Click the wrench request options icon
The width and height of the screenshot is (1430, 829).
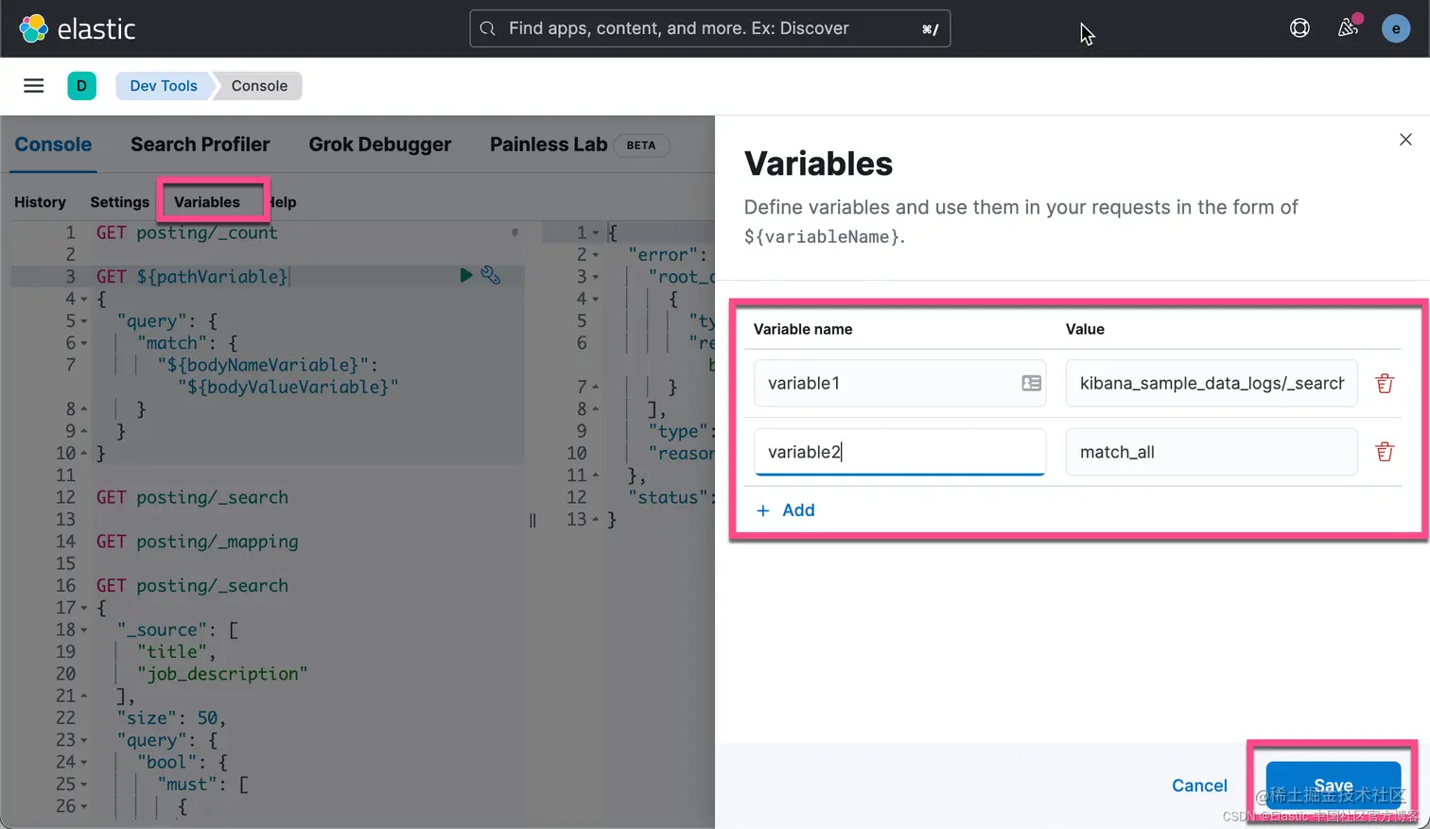tap(490, 275)
